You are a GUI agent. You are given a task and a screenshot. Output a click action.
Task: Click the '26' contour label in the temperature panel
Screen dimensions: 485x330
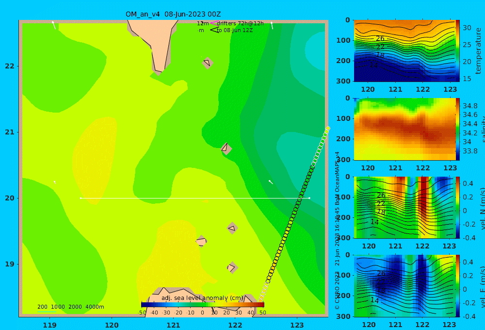point(380,39)
